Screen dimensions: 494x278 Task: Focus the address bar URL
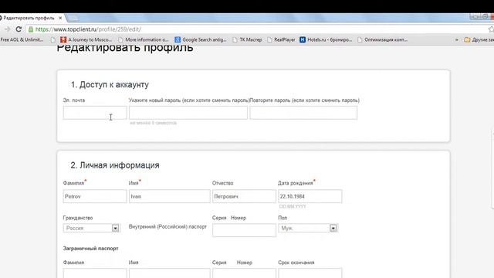[88, 29]
